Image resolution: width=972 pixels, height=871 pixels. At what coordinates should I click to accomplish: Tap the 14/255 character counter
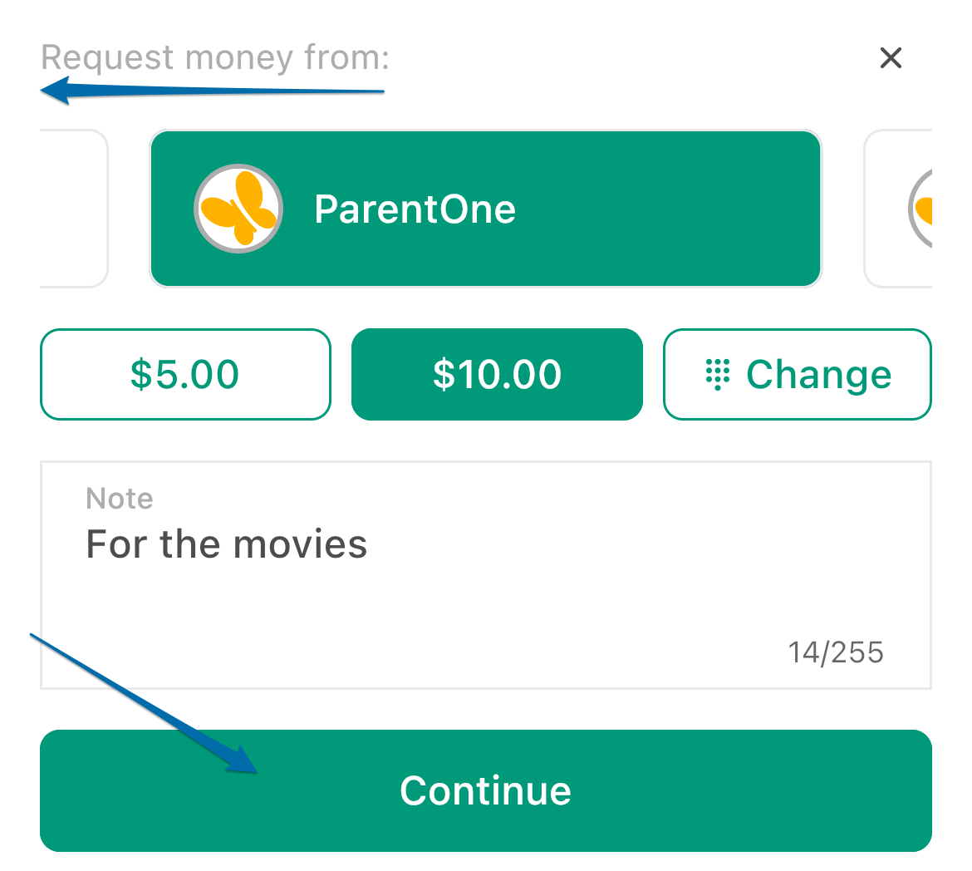[836, 652]
